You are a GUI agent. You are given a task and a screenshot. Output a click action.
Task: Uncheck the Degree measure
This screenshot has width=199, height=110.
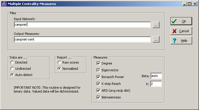pyautogui.click(x=98, y=63)
